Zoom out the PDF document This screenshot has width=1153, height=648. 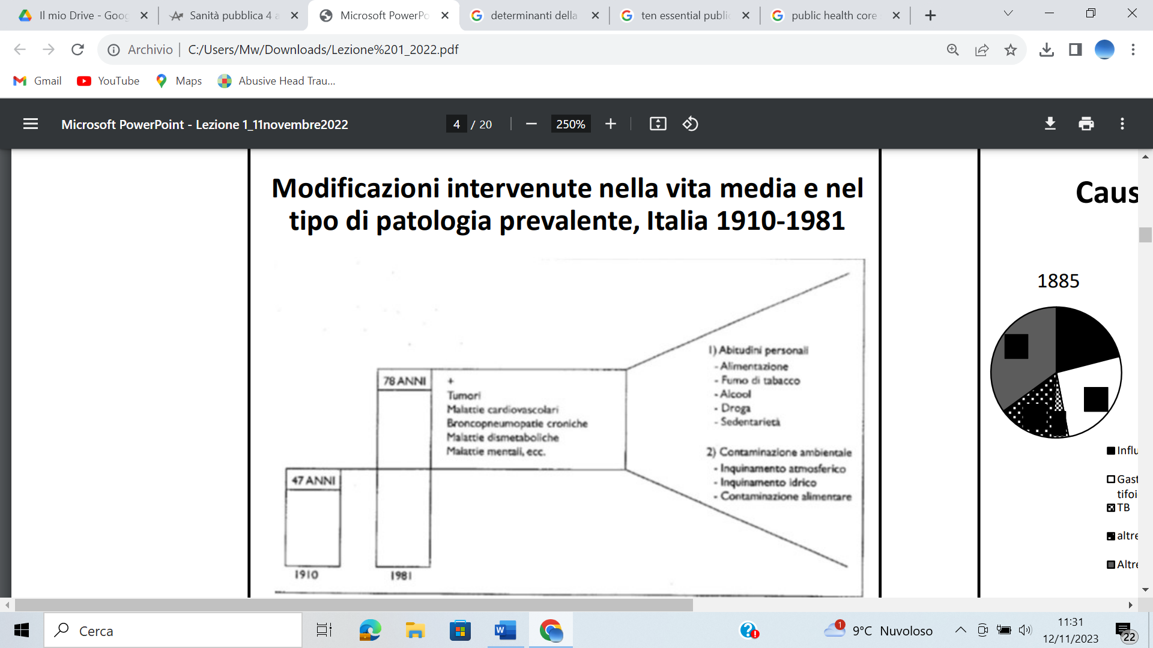(531, 124)
